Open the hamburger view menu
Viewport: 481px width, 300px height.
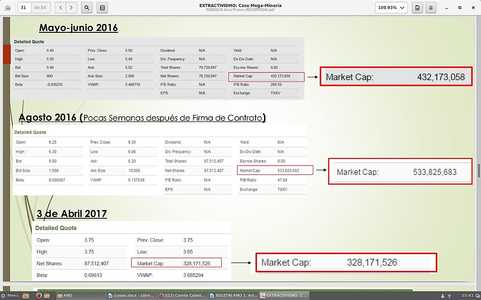point(430,7)
